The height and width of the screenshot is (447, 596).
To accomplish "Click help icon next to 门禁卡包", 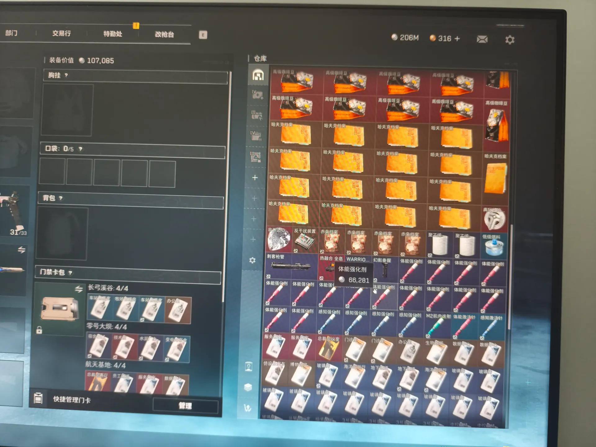I will [70, 273].
